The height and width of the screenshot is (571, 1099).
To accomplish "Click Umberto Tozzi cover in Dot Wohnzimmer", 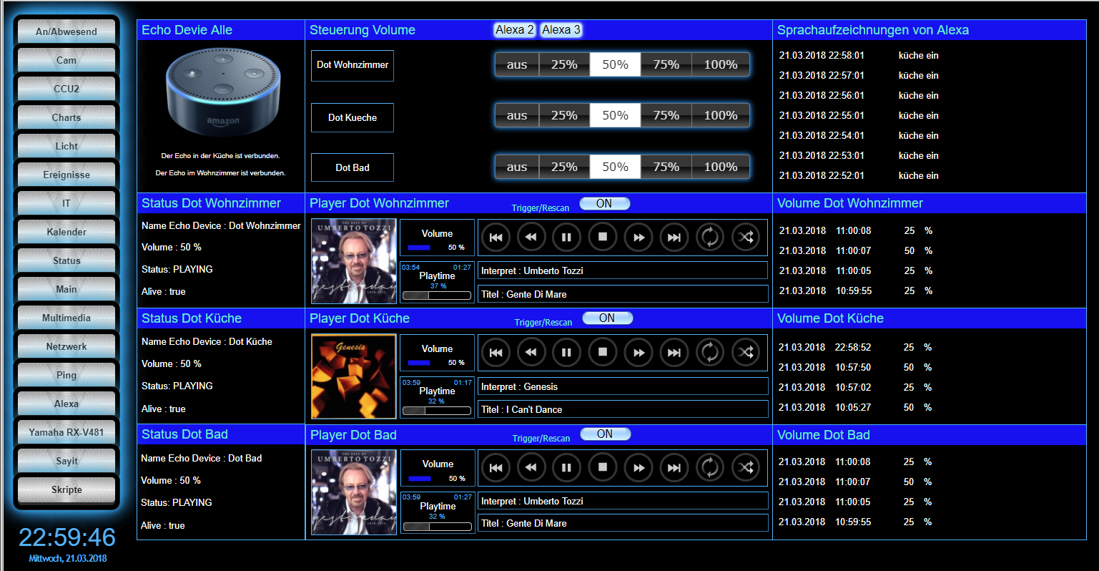I will (354, 261).
